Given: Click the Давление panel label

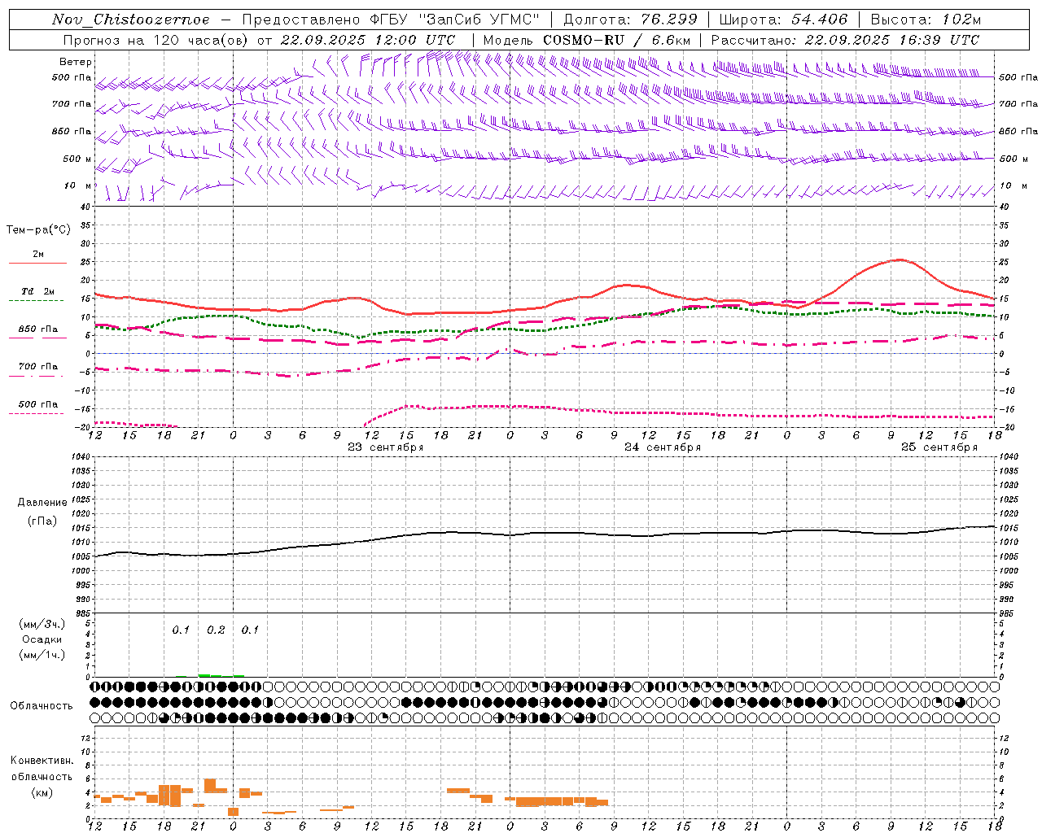Looking at the screenshot, I should [x=42, y=503].
